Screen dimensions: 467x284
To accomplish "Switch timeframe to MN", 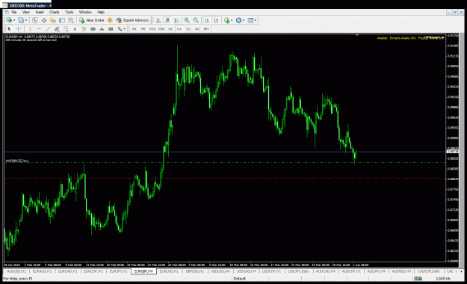I will coord(206,29).
